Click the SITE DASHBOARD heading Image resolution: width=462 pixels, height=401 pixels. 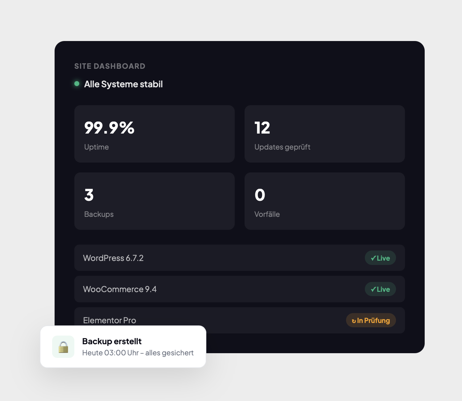109,66
